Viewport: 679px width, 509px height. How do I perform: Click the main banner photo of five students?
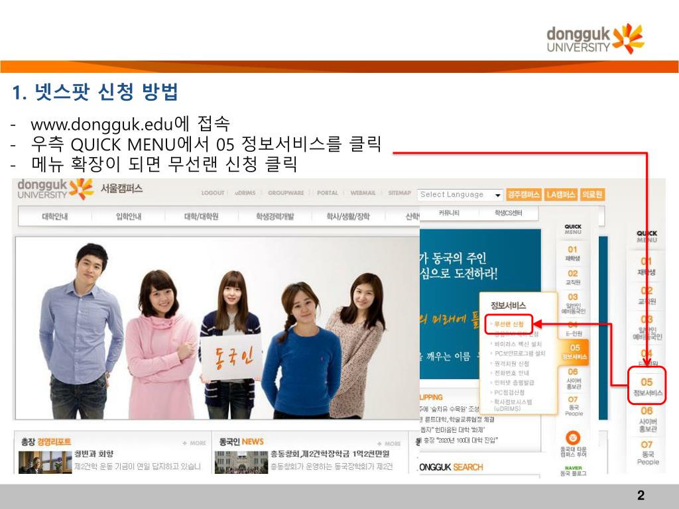(217, 328)
